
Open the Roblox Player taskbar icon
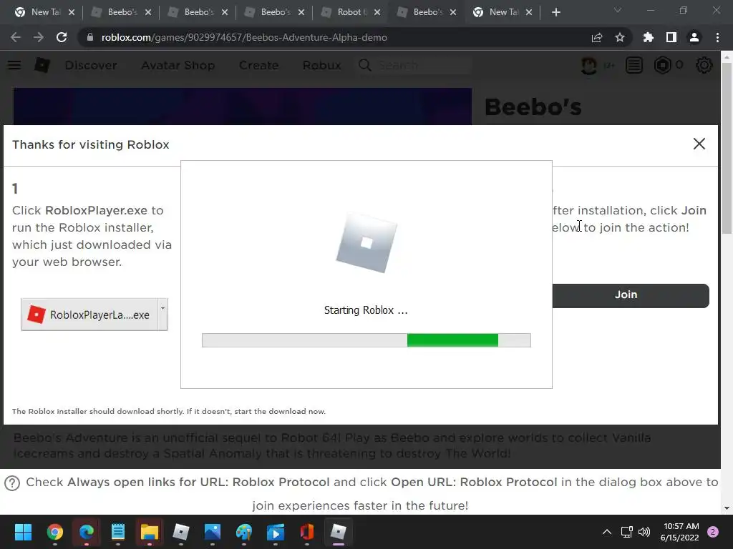pyautogui.click(x=339, y=532)
